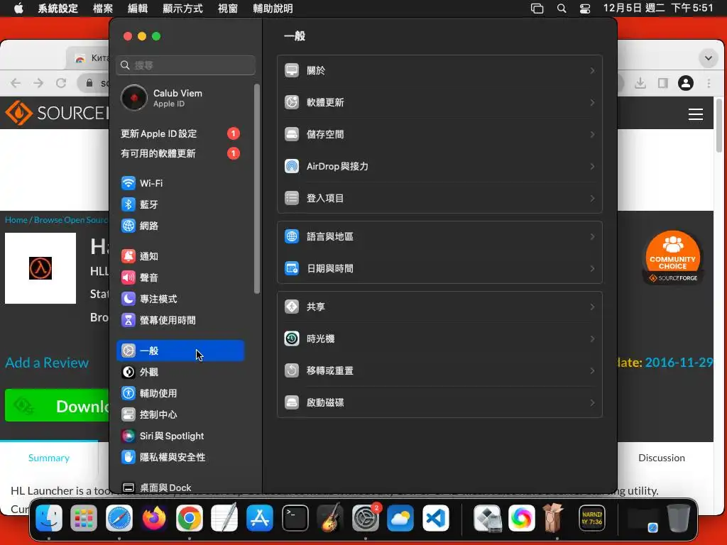Image resolution: width=727 pixels, height=545 pixels.
Task: Switch to Summary tab in browser
Action: (x=49, y=458)
